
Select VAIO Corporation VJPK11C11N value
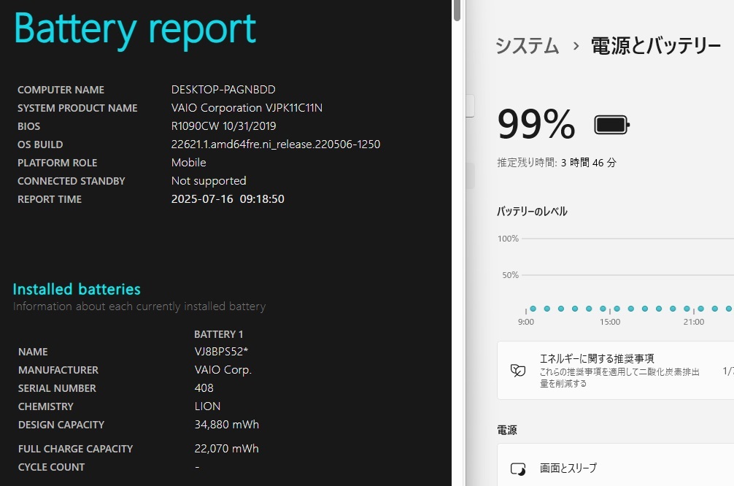247,108
